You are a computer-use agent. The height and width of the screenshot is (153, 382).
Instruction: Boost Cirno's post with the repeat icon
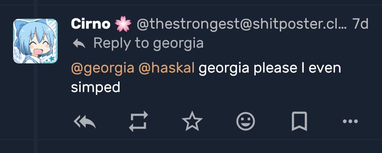138,121
